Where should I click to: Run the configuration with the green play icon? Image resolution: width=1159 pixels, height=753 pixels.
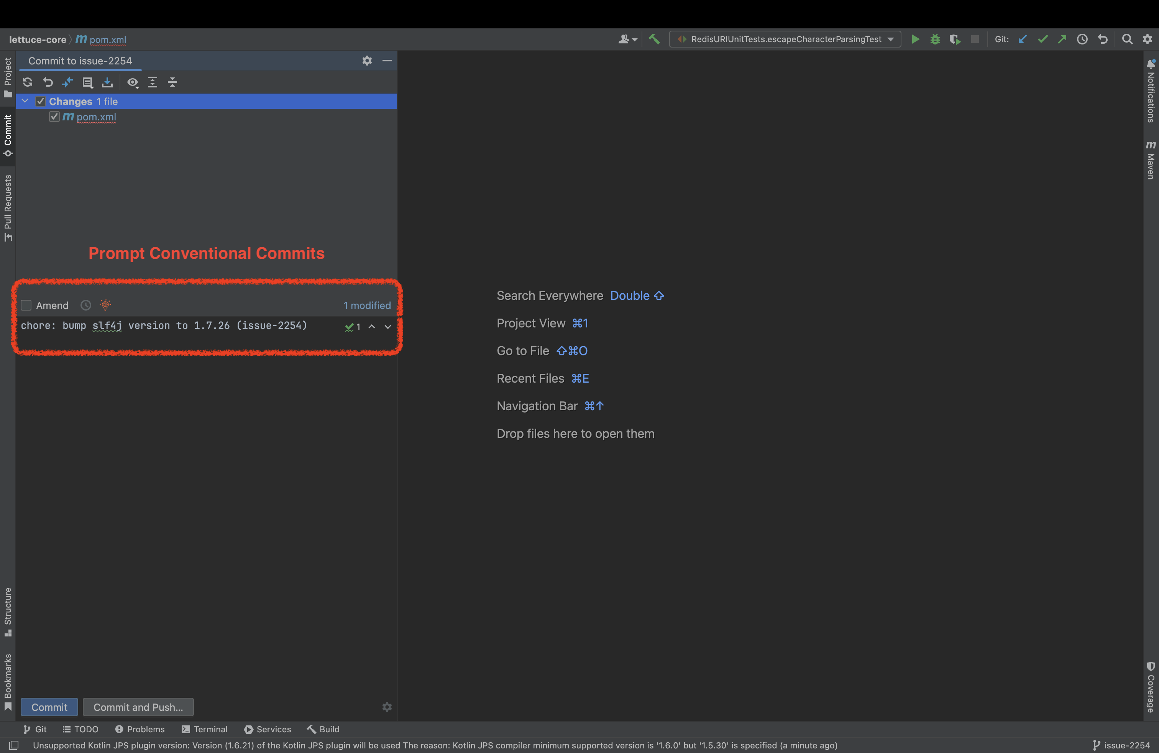[915, 39]
